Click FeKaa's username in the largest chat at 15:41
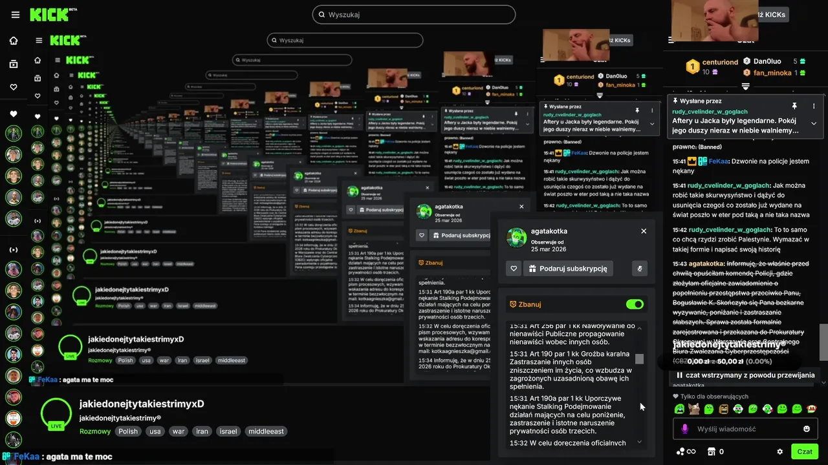 click(719, 161)
